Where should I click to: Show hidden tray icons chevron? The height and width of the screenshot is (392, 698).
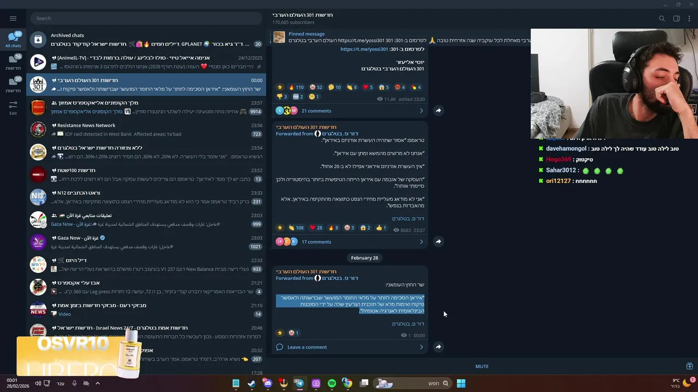98,383
